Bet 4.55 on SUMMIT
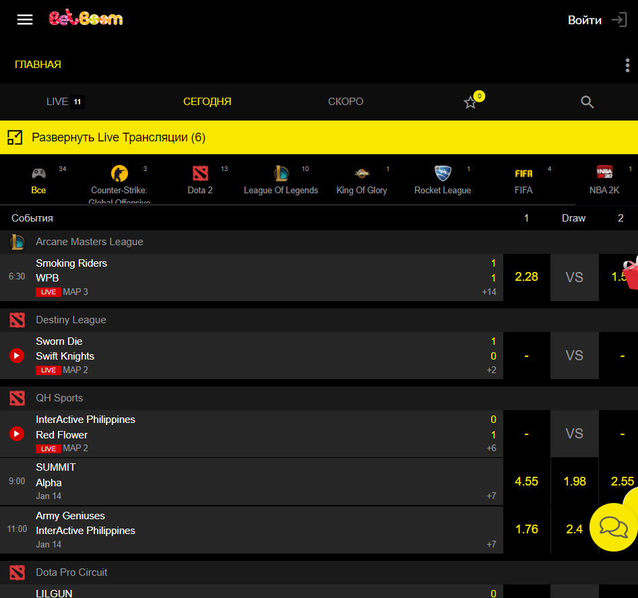 click(527, 481)
